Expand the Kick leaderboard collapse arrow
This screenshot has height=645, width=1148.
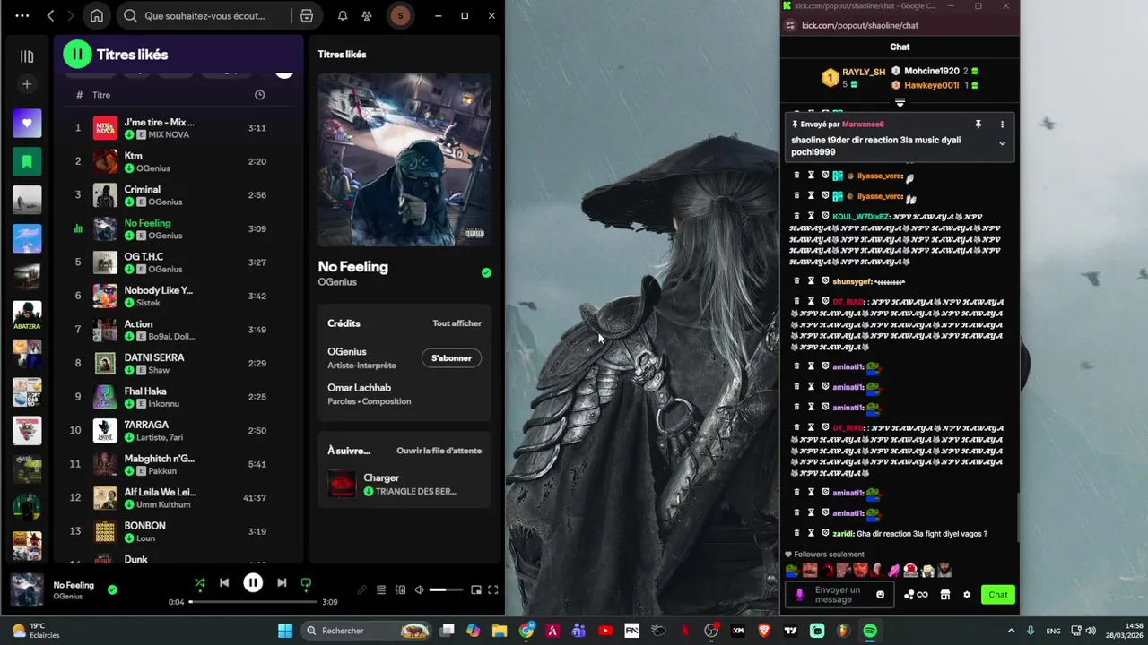coord(900,102)
